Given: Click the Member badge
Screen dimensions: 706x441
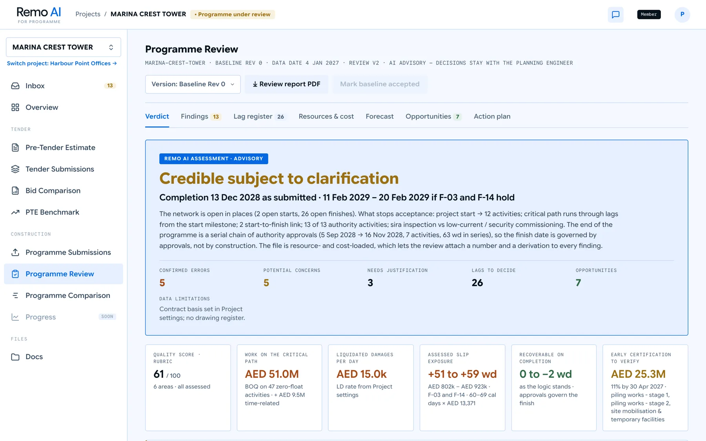Looking at the screenshot, I should pos(649,15).
